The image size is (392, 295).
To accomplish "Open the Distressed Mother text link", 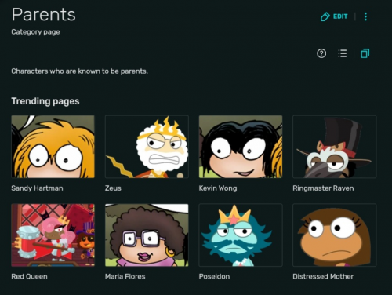I will click(323, 276).
